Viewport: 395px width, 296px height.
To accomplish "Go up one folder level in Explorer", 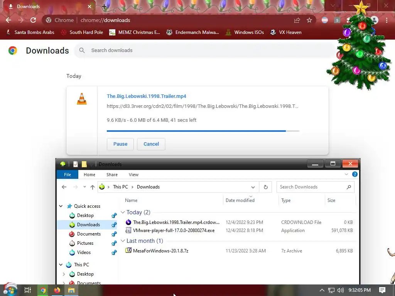I will pyautogui.click(x=93, y=187).
